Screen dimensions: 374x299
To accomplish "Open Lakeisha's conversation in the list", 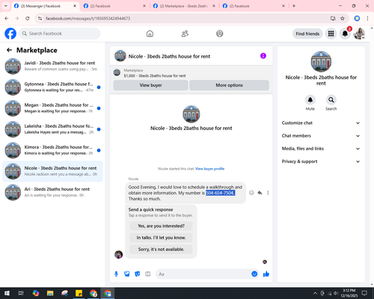I will [52, 129].
